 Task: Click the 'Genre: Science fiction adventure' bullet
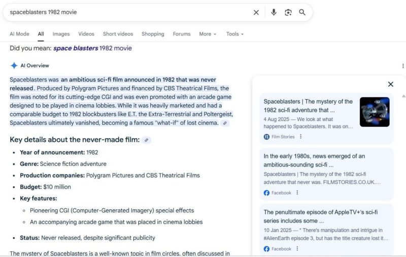click(63, 164)
